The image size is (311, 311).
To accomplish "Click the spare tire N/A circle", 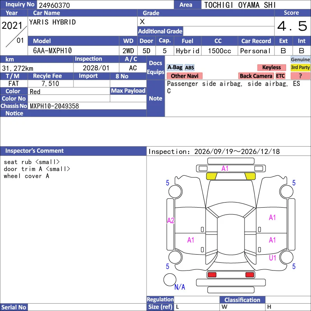I will coord(170,280).
